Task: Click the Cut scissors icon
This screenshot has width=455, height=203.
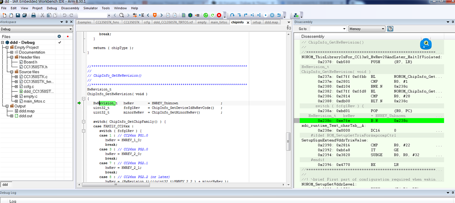Action: point(43,15)
